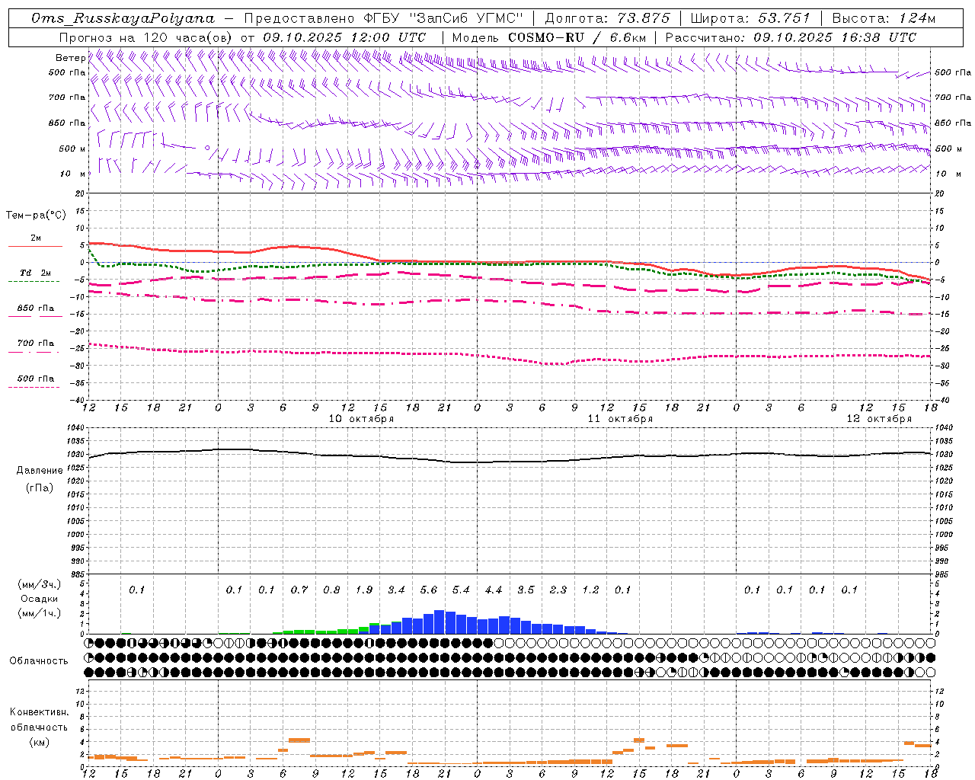Click the 5.6 precipitation total
The image size is (975, 780).
(429, 590)
